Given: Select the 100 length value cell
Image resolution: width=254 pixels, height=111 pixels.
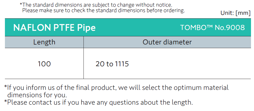Looking at the screenshot, I should pos(44,64).
